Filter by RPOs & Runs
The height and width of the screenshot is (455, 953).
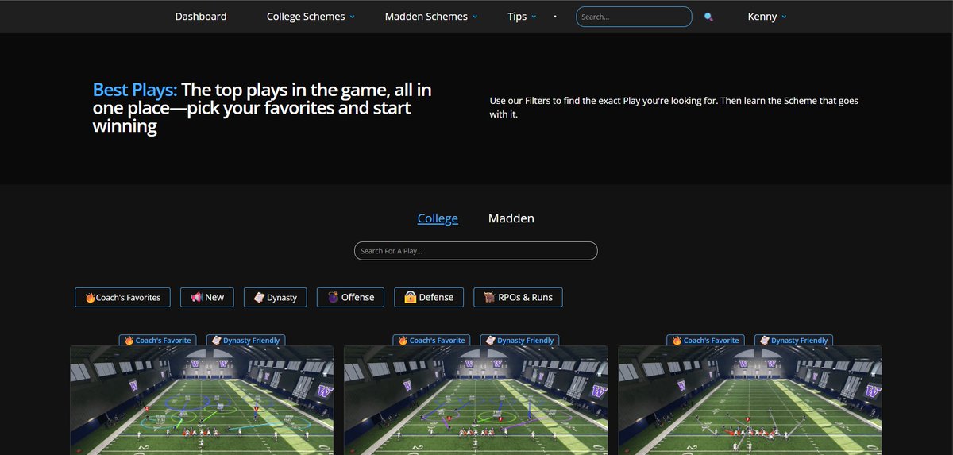click(518, 297)
